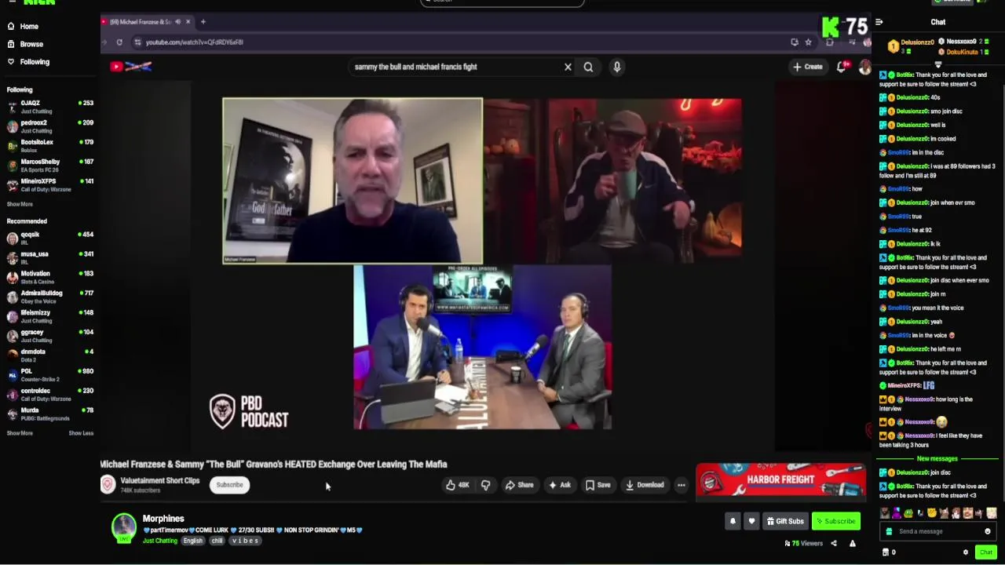Open Murda recommended channel
The height and width of the screenshot is (565, 1005).
(49, 414)
